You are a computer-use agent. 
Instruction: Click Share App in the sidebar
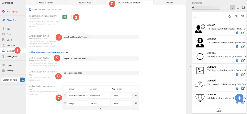click(x=12, y=20)
